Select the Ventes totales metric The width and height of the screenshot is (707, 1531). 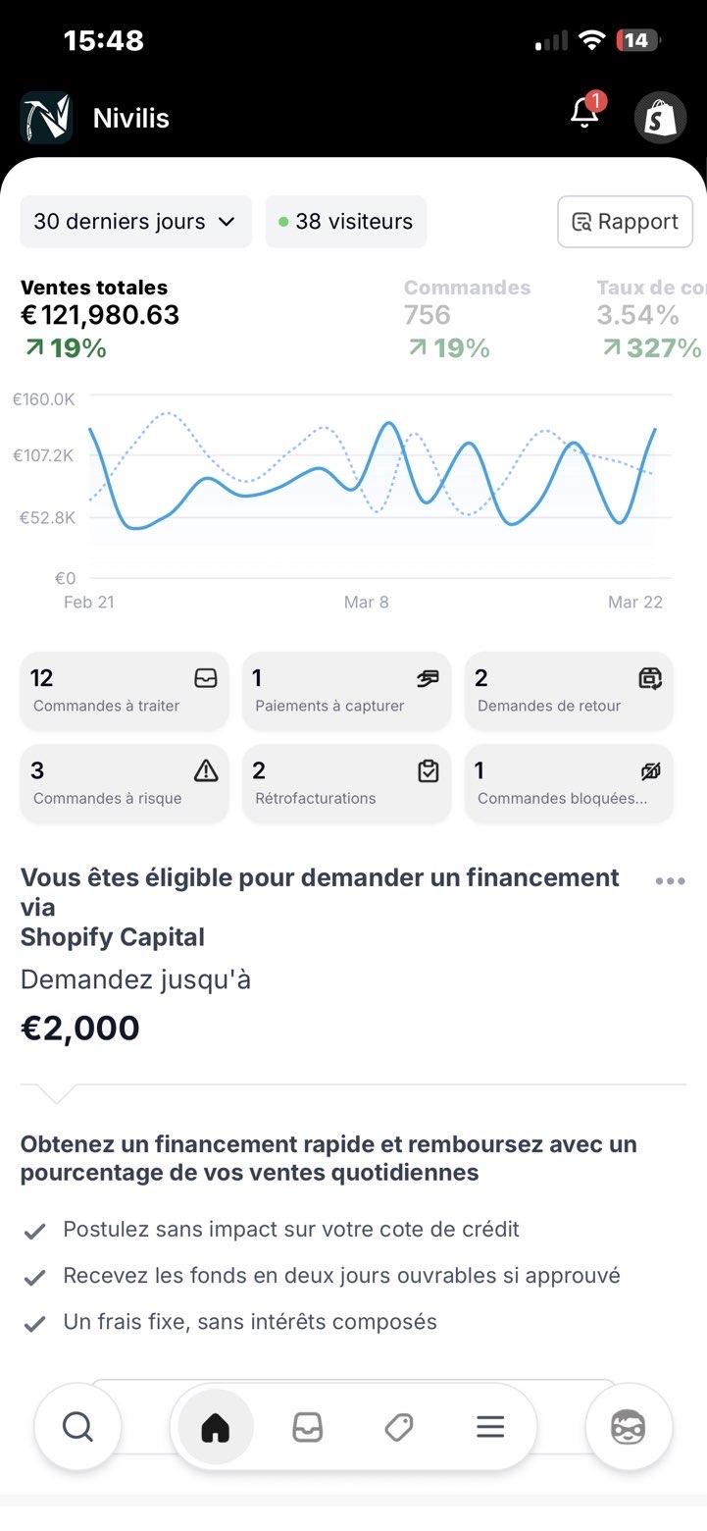click(100, 316)
